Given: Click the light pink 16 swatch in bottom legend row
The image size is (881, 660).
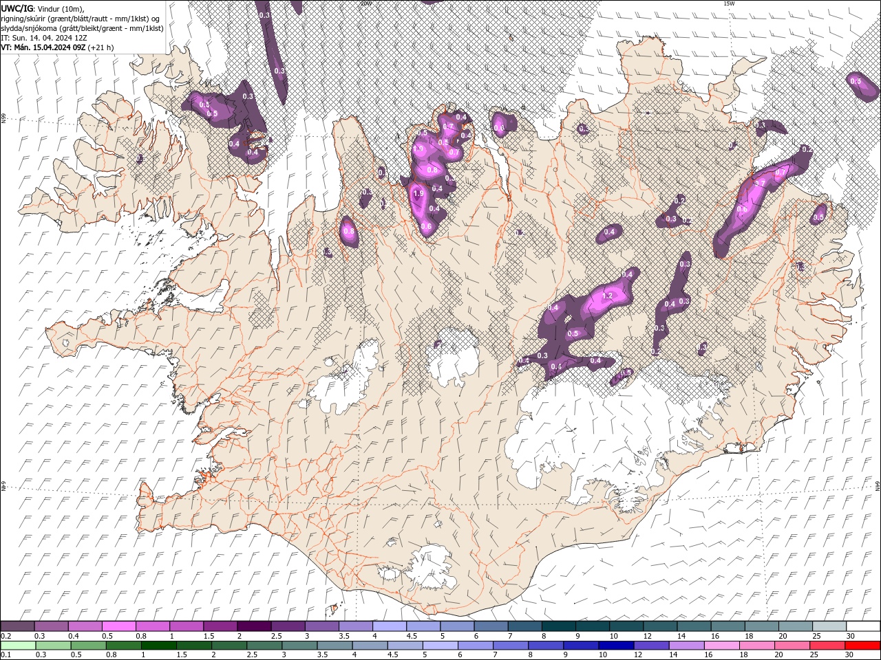Looking at the screenshot, I should 721,646.
